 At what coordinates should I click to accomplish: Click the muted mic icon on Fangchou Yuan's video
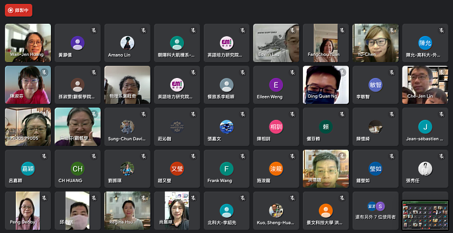coord(343,30)
